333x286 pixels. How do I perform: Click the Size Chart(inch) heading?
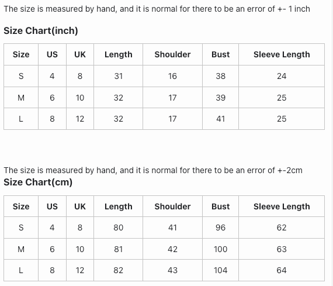pos(41,30)
